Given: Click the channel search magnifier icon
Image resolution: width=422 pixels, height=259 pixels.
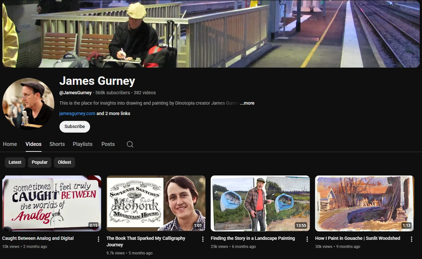Looking at the screenshot, I should click(130, 144).
